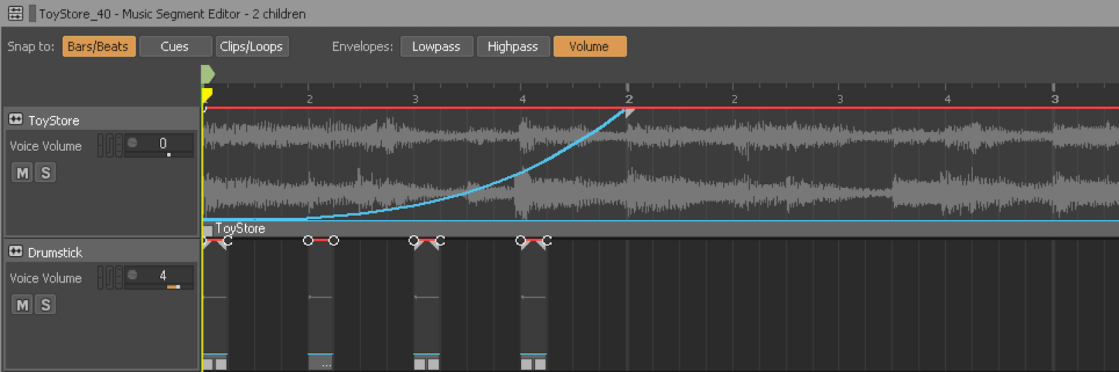Click the yellow playback cursor handle
This screenshot has width=1119, height=372.
207,94
